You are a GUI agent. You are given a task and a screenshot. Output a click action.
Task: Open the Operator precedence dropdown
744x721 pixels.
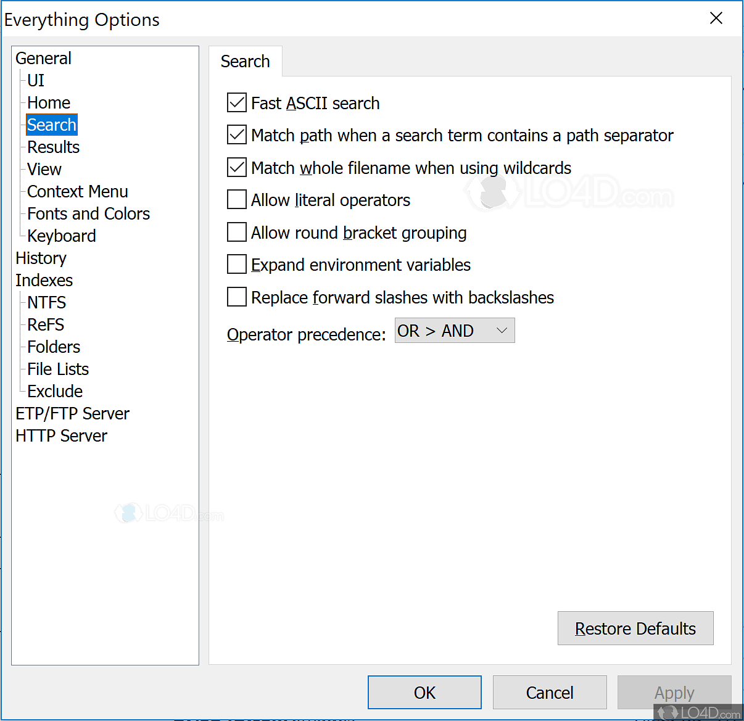(x=455, y=331)
